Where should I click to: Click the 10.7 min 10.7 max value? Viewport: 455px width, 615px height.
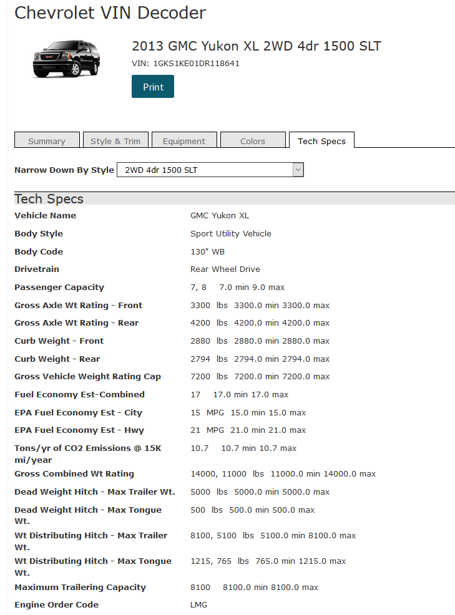coord(259,448)
